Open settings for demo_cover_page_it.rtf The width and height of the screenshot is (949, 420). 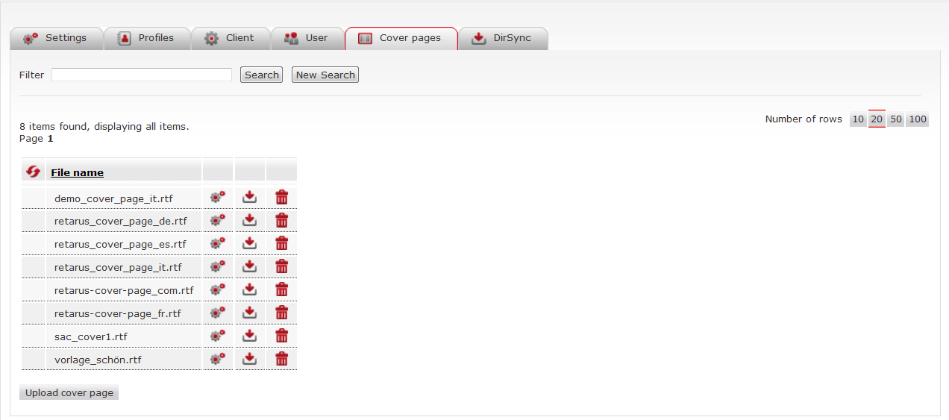click(x=218, y=198)
